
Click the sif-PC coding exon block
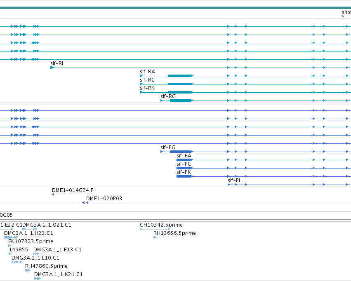coord(184,169)
